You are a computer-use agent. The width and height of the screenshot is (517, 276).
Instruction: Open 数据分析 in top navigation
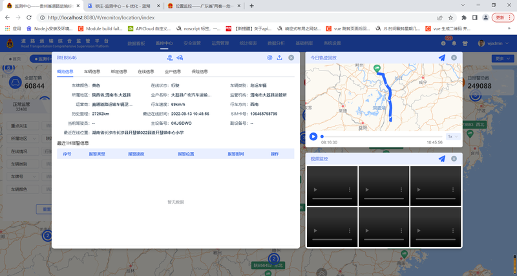pyautogui.click(x=277, y=43)
